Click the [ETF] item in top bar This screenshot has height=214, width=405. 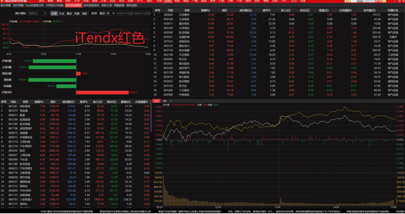[140, 1]
